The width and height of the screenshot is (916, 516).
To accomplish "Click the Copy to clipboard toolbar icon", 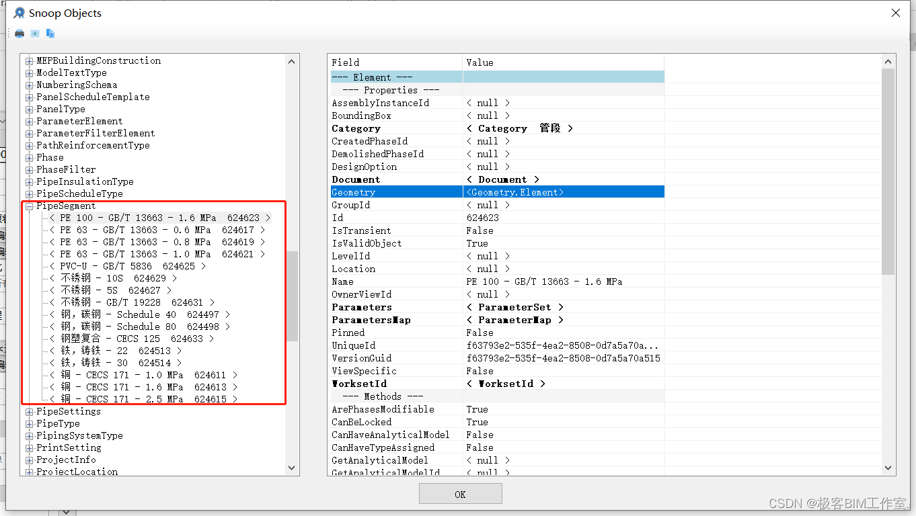I will click(x=50, y=34).
